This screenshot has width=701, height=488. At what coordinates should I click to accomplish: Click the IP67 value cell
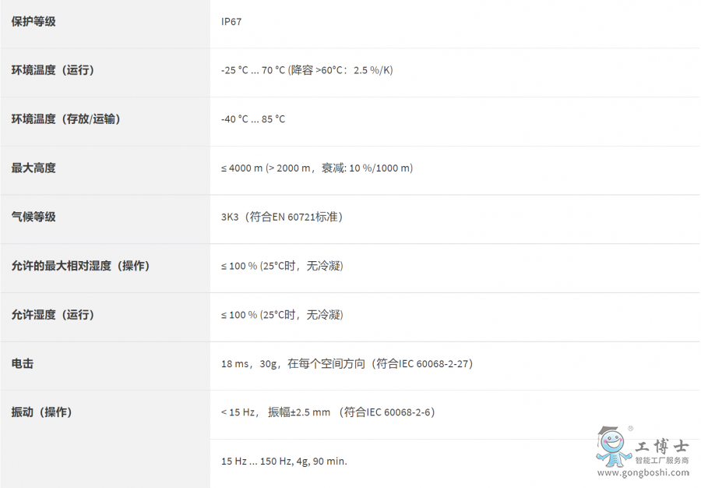click(231, 22)
